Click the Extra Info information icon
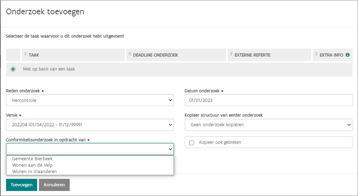The height and width of the screenshot is (196, 358). 347,55
